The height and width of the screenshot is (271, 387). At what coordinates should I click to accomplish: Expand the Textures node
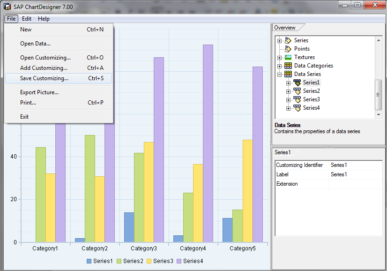coord(279,58)
